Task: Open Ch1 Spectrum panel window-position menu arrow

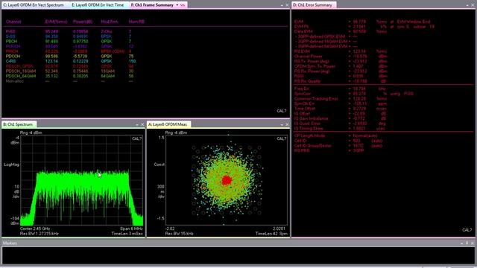Action: (x=137, y=124)
